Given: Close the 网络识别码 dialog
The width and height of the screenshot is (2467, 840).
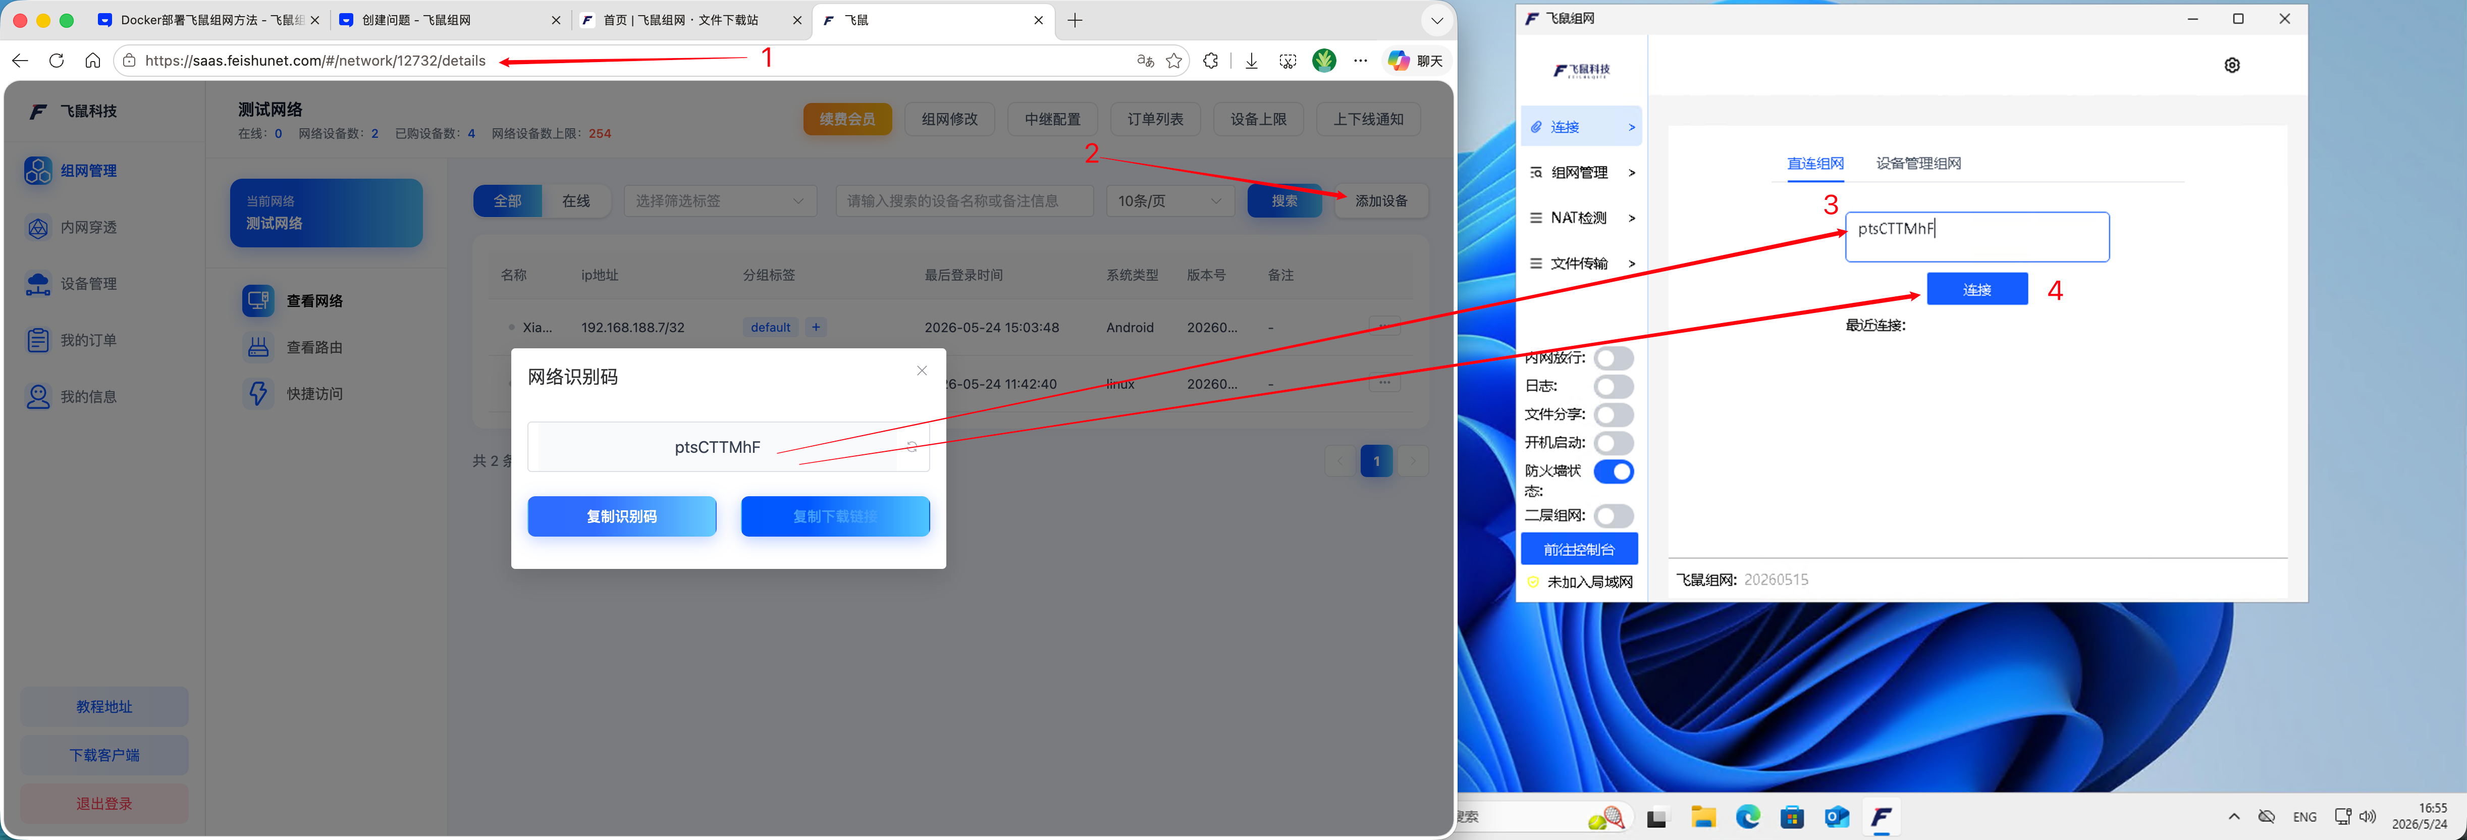Looking at the screenshot, I should coord(921,371).
